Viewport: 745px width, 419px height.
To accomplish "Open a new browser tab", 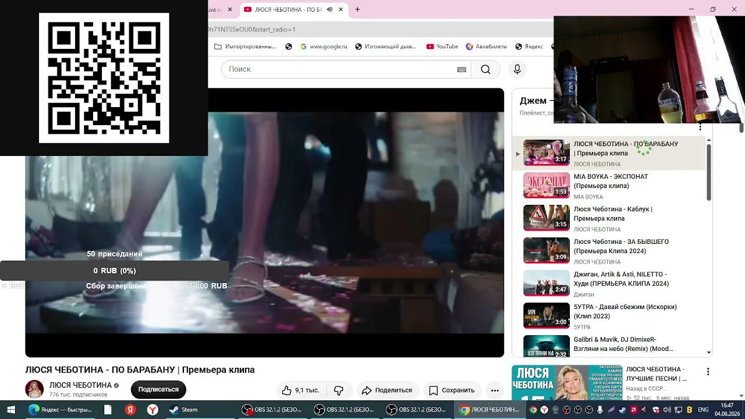I will pyautogui.click(x=357, y=9).
